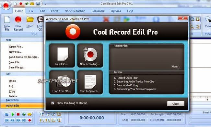Screen dimensions: 211x127
Task: Click 'Undo' in sidebar Edit list
Action: (12, 81)
